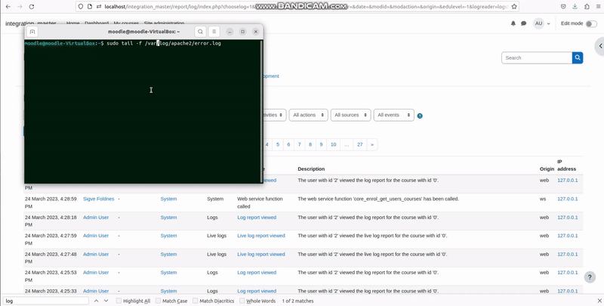
Task: Click the IP address column header
Action: 567,165
